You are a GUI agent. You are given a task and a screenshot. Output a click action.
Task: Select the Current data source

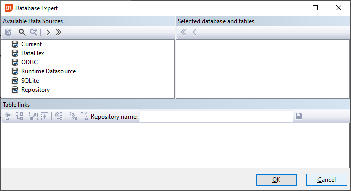coord(31,44)
